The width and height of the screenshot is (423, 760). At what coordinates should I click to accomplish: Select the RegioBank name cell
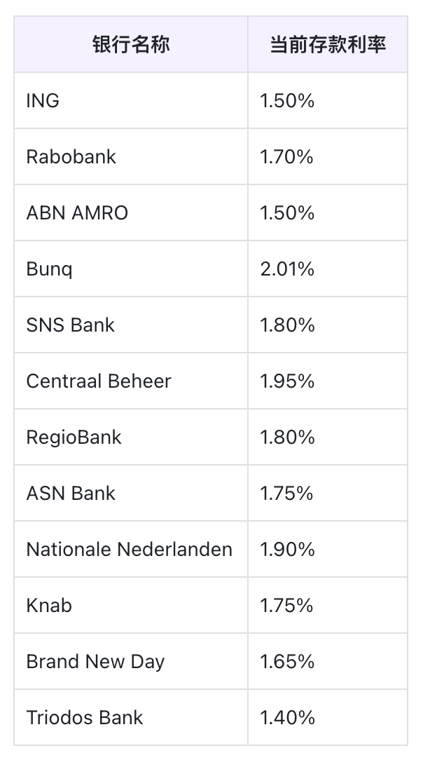[x=74, y=437]
